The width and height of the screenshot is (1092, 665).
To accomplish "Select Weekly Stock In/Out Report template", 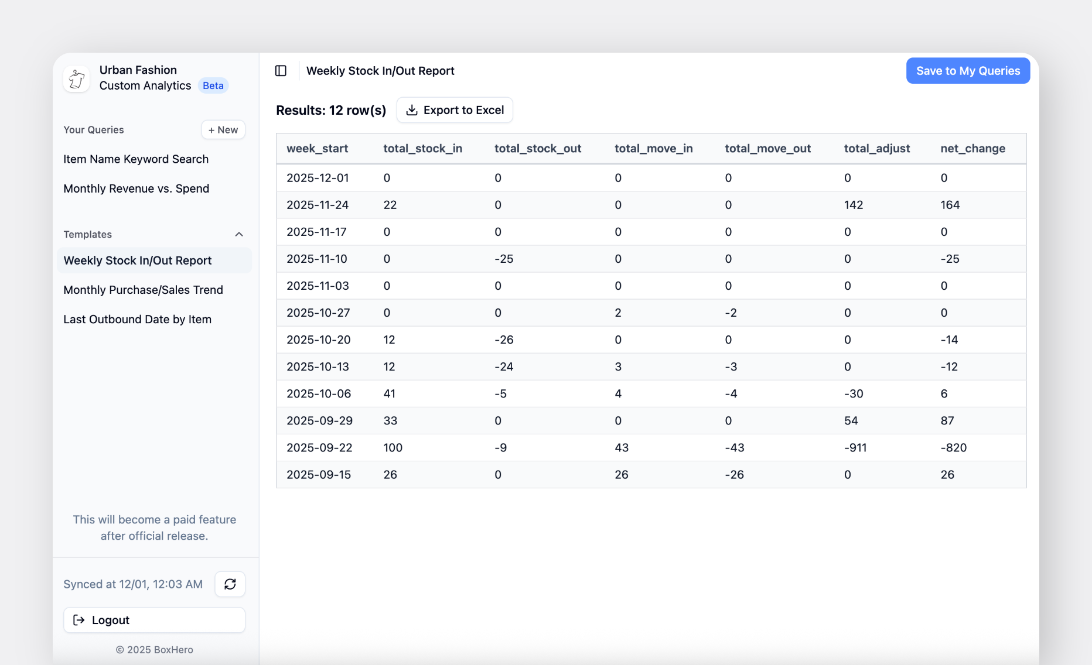I will [x=138, y=260].
